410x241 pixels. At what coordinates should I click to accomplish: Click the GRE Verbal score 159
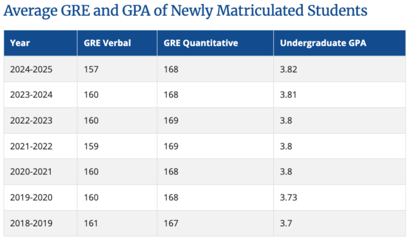click(x=91, y=146)
